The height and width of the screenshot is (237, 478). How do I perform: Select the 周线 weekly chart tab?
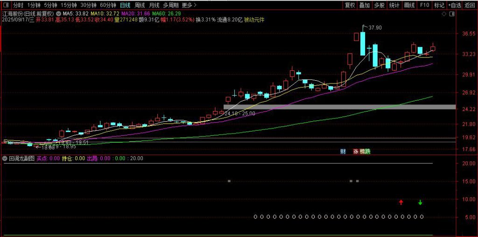tap(140, 5)
